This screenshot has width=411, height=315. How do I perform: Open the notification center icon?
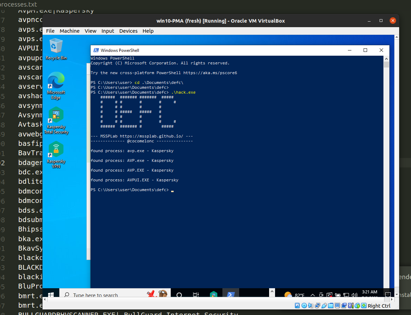(x=388, y=294)
